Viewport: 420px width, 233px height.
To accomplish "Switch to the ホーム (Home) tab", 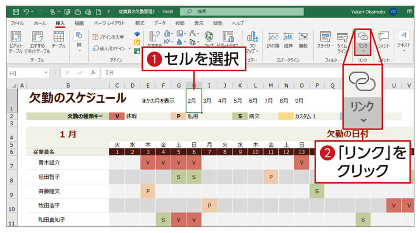I will point(40,23).
